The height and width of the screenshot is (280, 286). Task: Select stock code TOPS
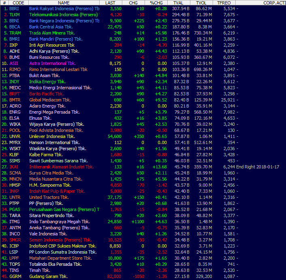pos(15,264)
